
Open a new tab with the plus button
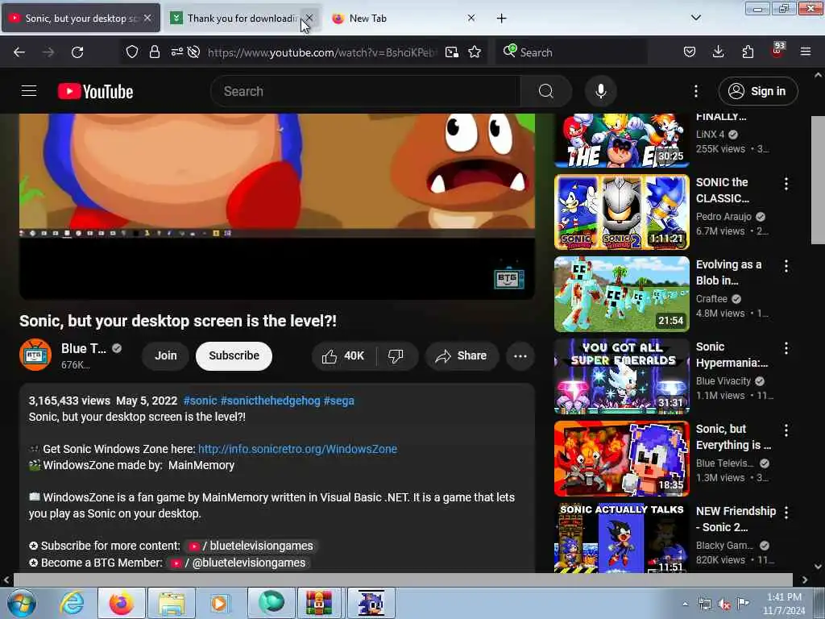(501, 19)
